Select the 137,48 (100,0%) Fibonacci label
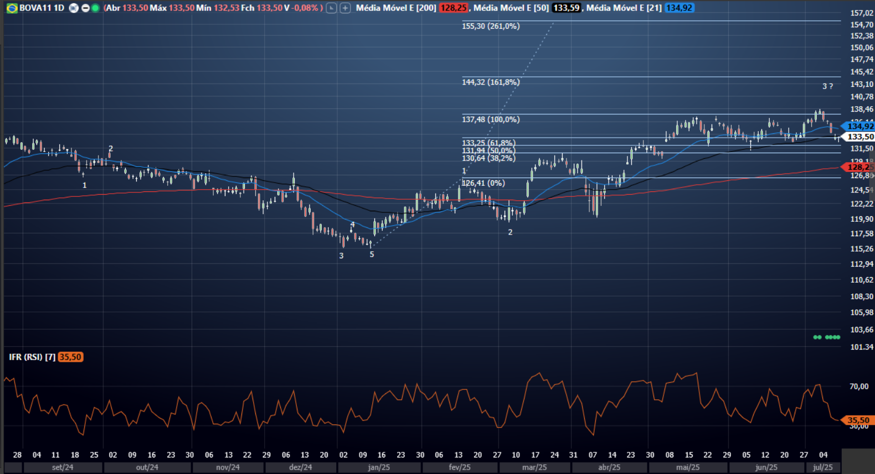Screen dimensions: 875x474 [491, 119]
